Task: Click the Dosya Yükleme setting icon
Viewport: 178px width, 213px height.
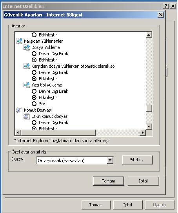Action: tap(27, 47)
